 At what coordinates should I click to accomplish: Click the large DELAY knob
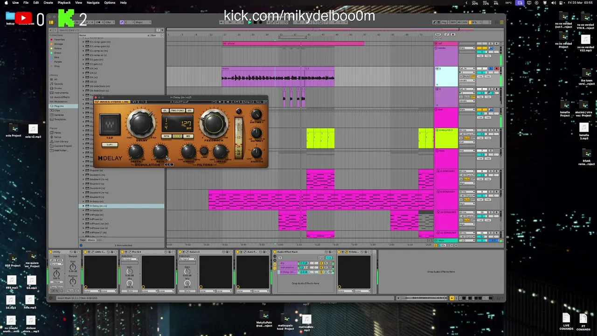[x=141, y=123]
